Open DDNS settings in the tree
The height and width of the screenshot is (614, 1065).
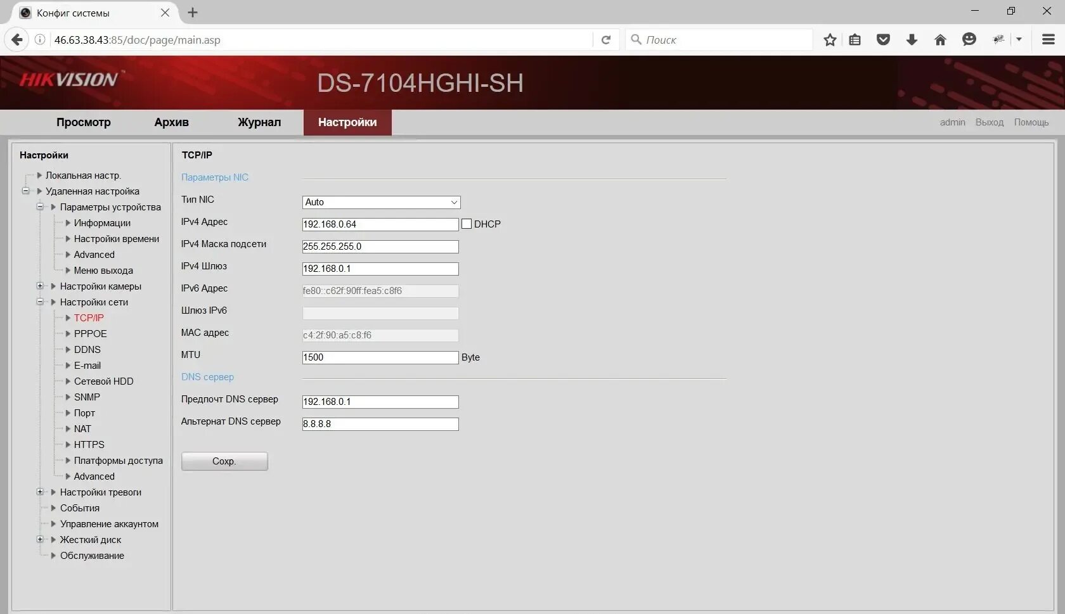click(87, 350)
